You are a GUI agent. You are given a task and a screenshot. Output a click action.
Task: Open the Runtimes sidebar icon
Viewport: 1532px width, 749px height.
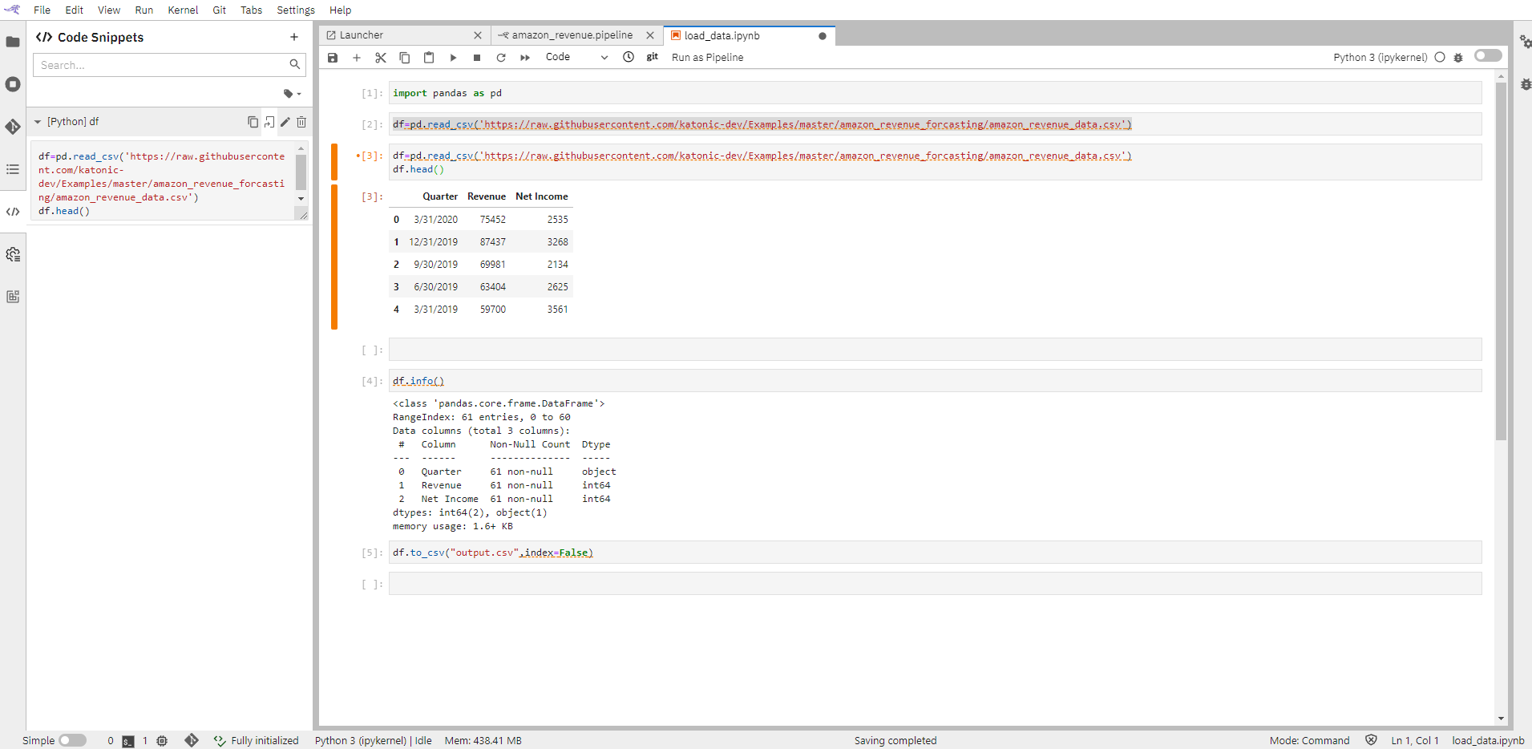point(13,254)
